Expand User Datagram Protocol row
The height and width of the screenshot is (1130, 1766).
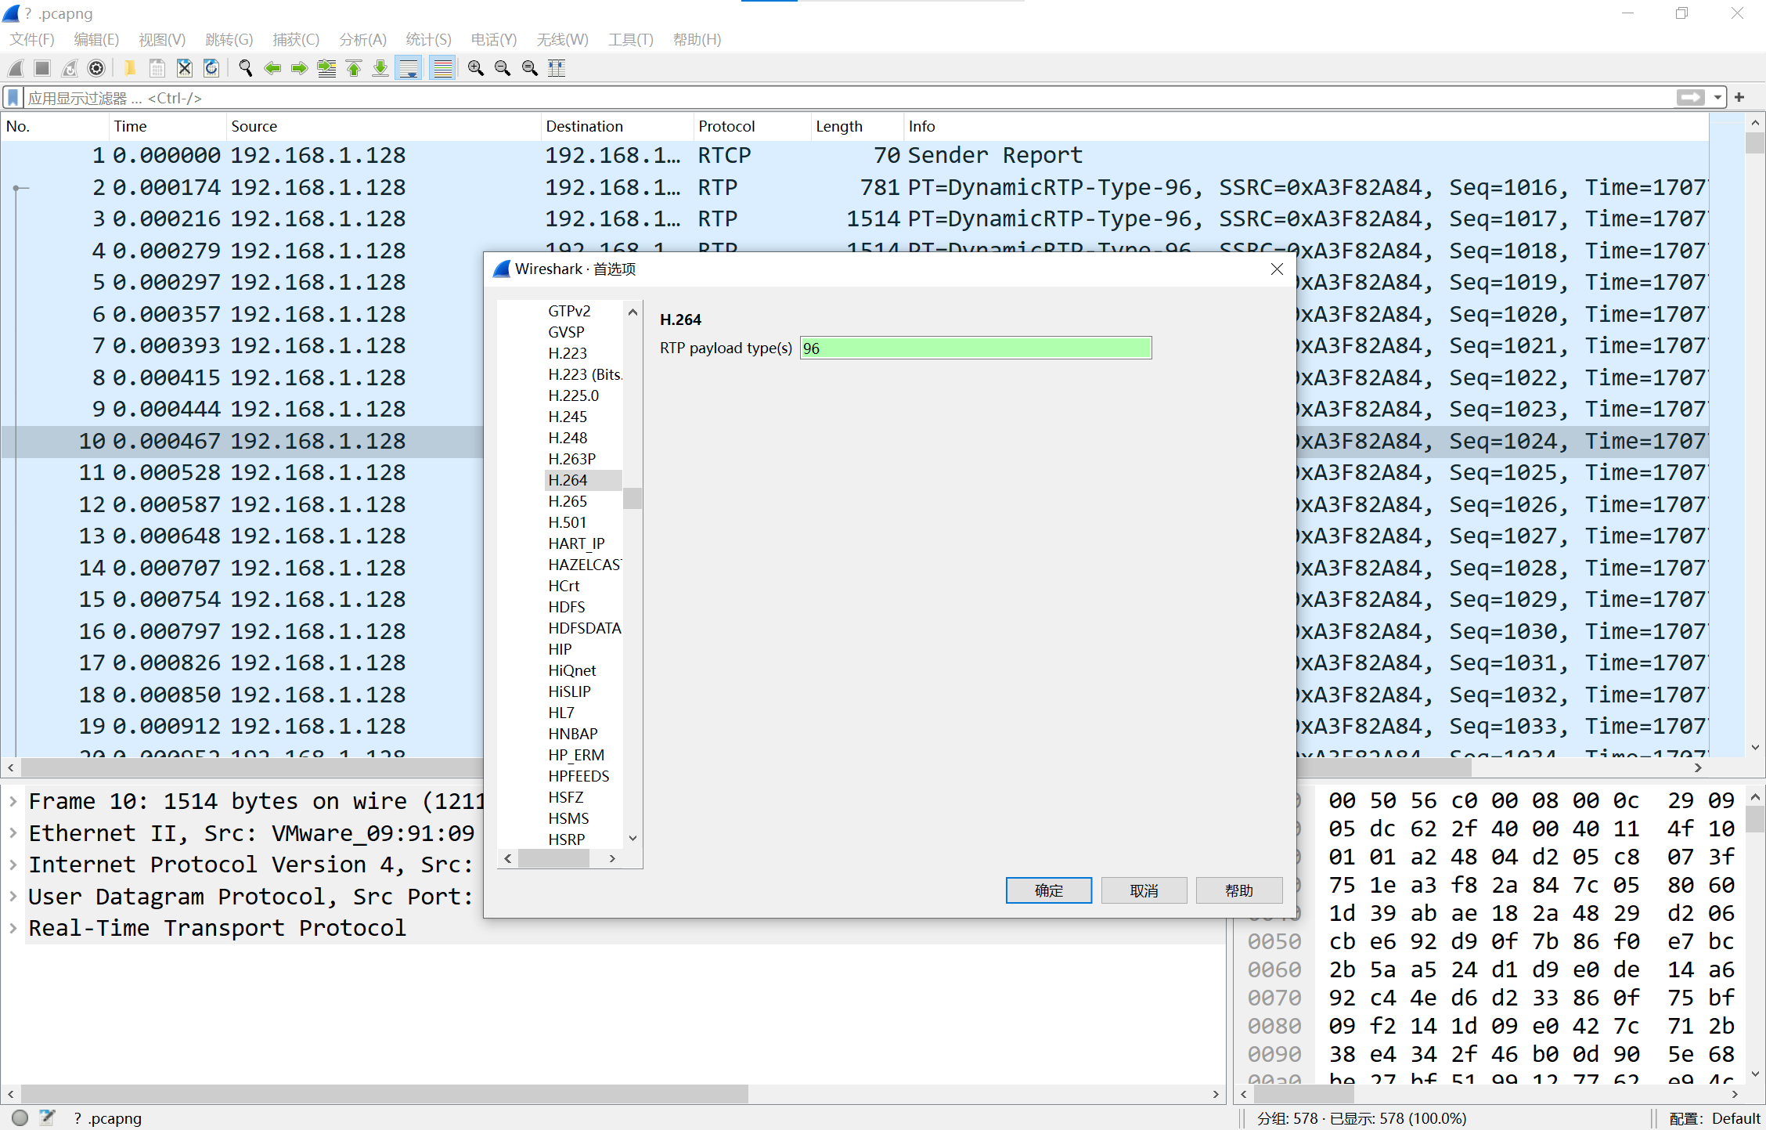pyautogui.click(x=13, y=897)
